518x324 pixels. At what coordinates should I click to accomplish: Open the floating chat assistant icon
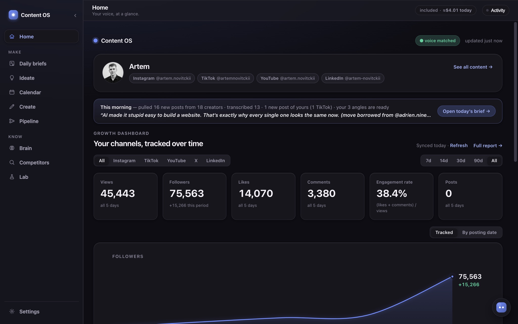pos(501,307)
